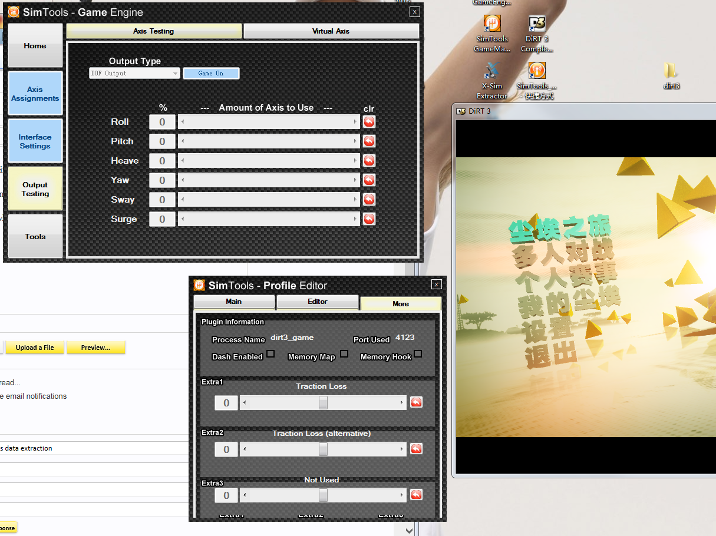Click the SimTools Game Engine logo icon
This screenshot has height=536, width=716.
click(x=14, y=12)
